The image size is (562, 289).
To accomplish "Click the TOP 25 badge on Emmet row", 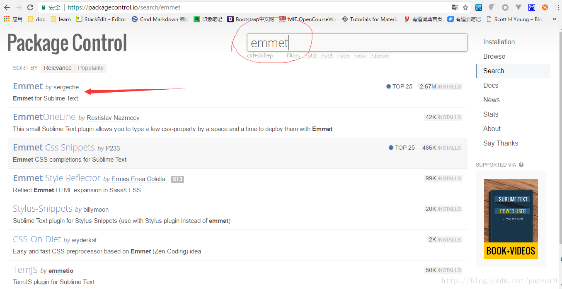I will [399, 86].
